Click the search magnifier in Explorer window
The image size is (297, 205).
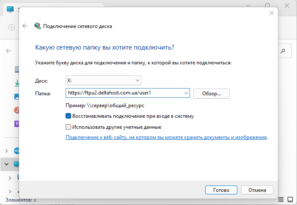(283, 51)
